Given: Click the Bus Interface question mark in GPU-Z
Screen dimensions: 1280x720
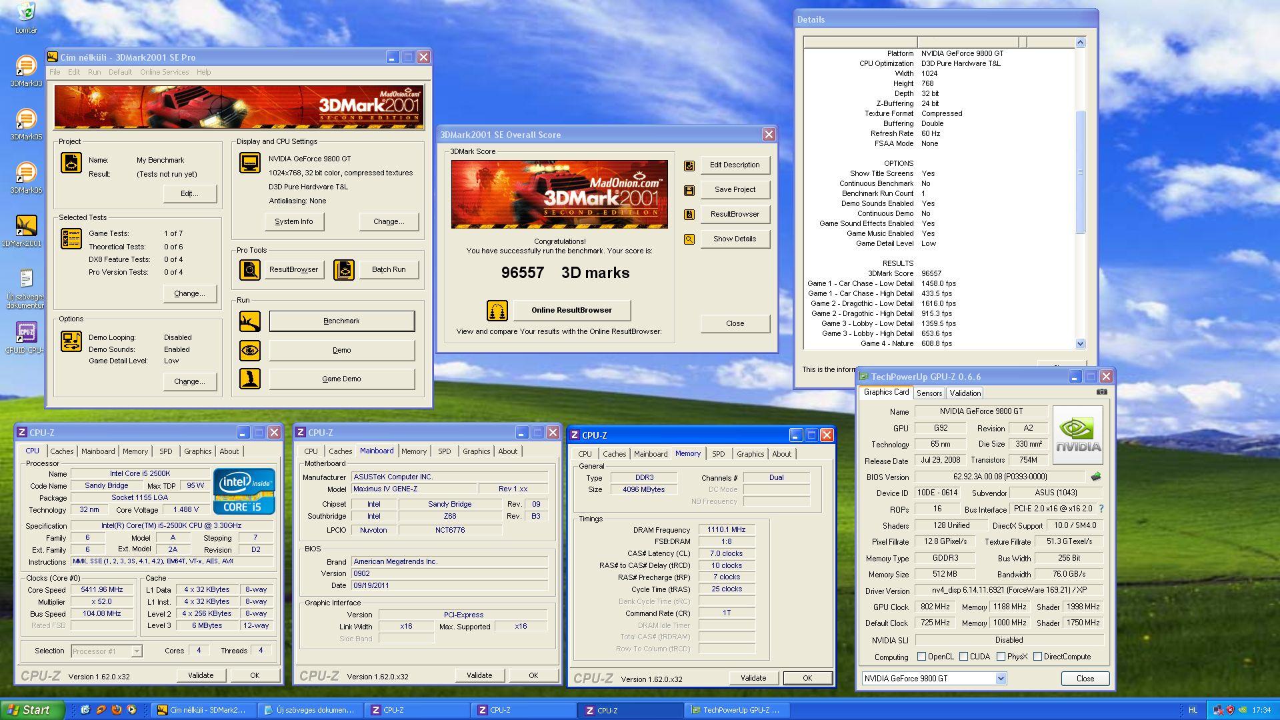Looking at the screenshot, I should coord(1101,509).
